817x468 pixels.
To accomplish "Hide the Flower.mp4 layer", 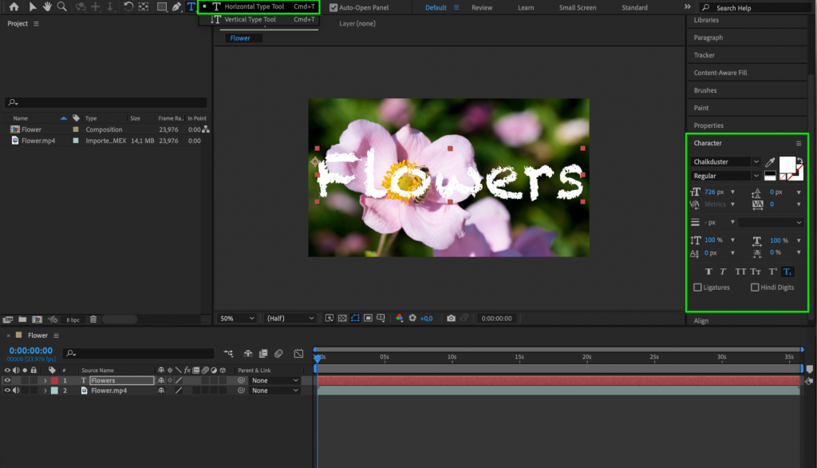I will (x=7, y=391).
